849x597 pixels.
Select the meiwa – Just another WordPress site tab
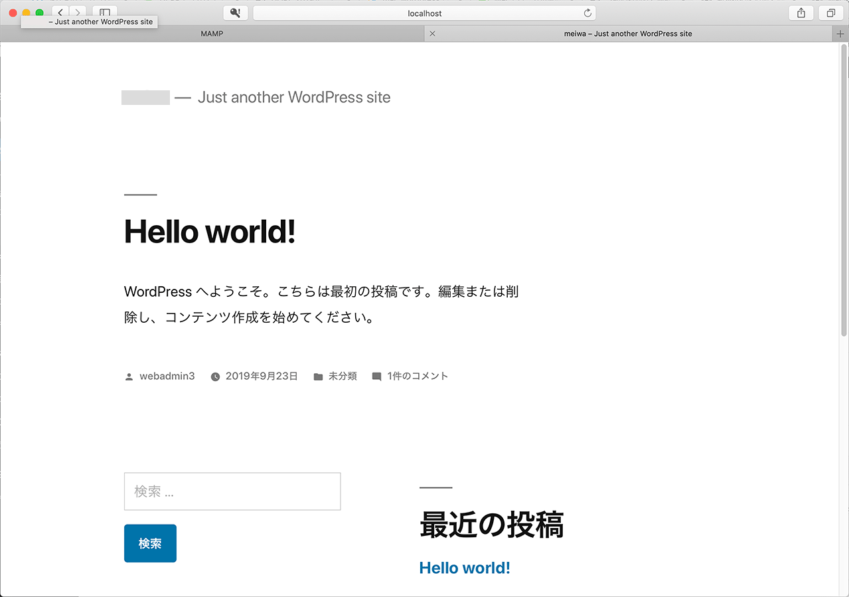point(628,33)
